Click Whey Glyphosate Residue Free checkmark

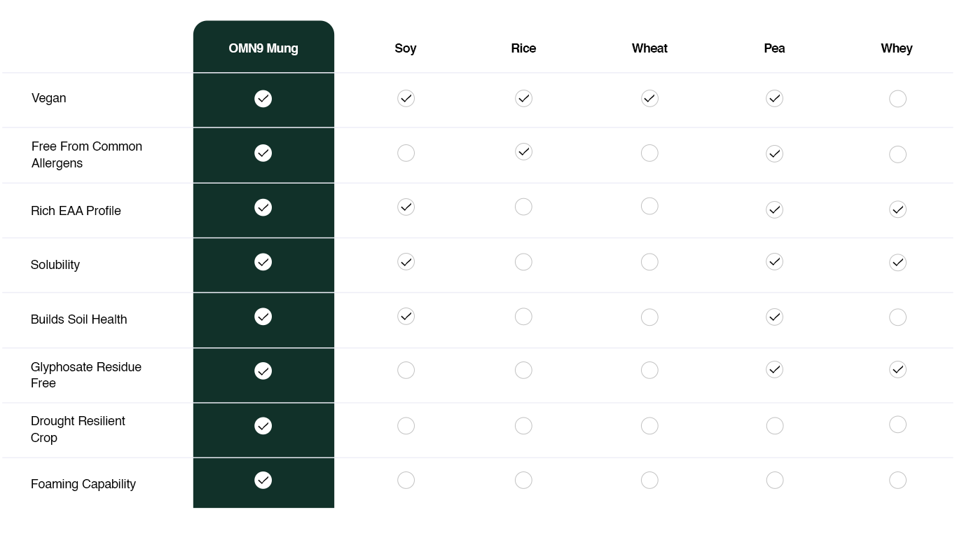pos(897,370)
